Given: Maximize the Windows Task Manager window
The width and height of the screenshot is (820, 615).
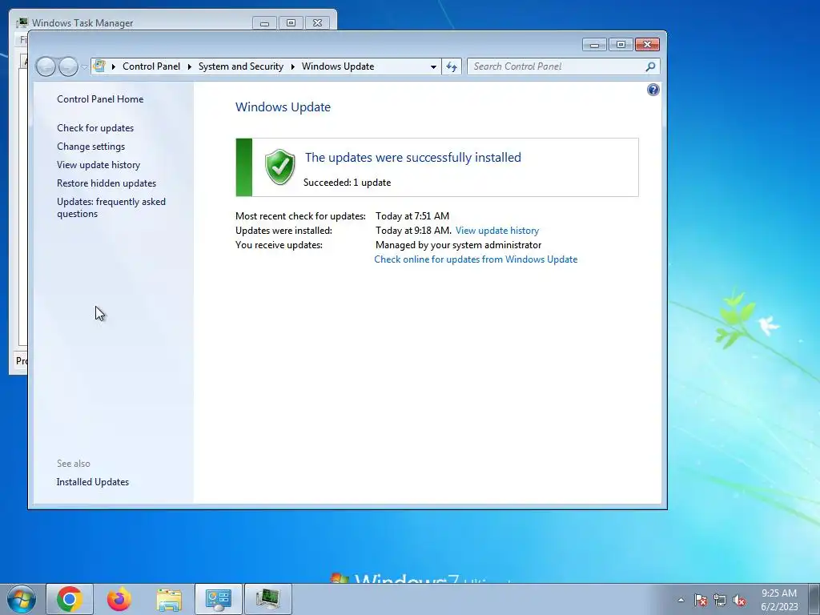Looking at the screenshot, I should click(x=291, y=23).
